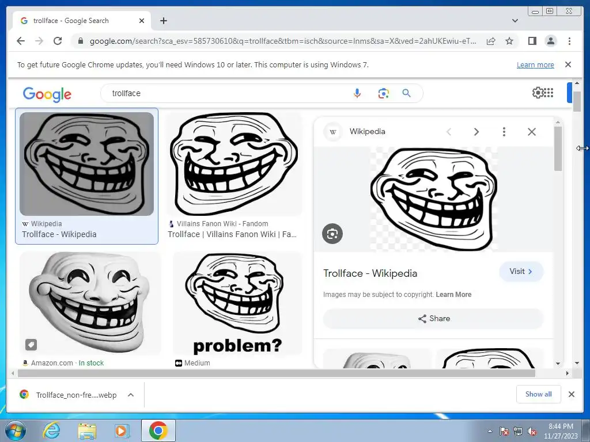Show previous image in preview panel
The height and width of the screenshot is (442, 590).
(448, 132)
